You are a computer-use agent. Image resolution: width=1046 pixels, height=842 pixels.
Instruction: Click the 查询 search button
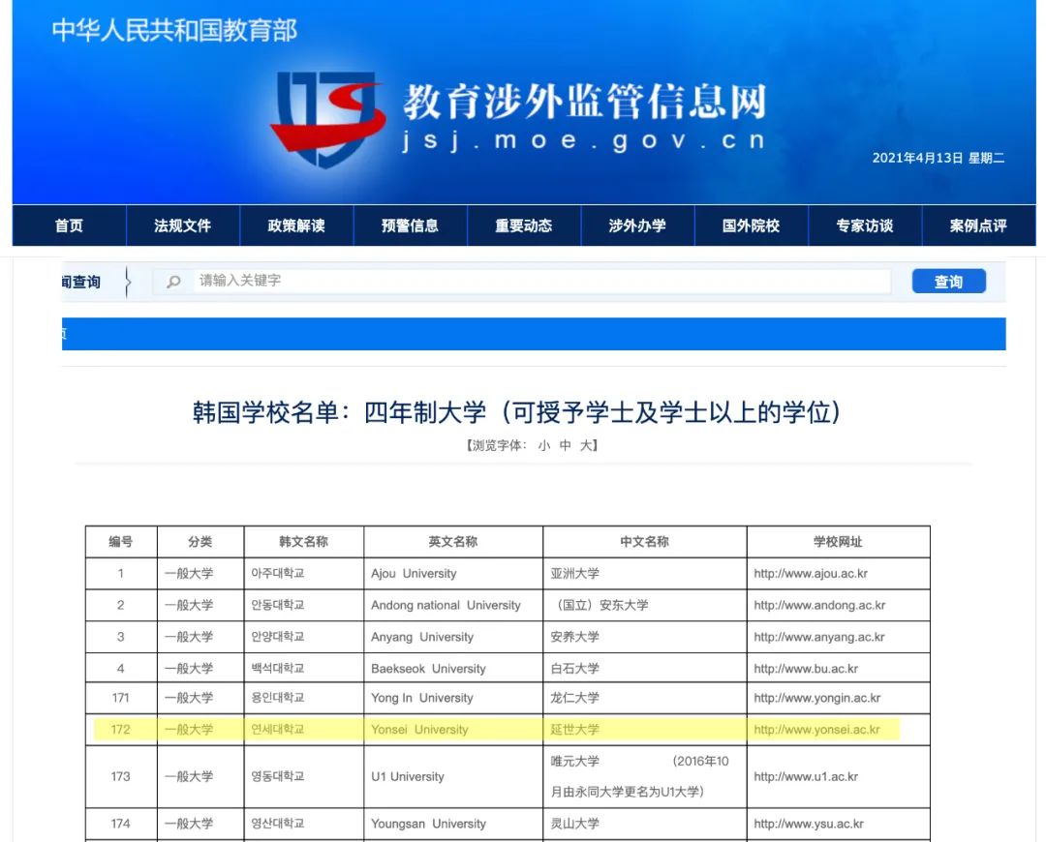(948, 282)
